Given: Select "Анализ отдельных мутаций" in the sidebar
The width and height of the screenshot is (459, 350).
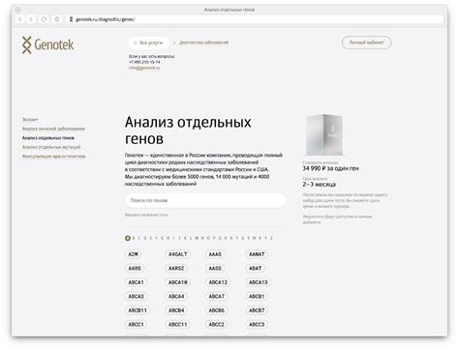Looking at the screenshot, I should click(x=51, y=147).
